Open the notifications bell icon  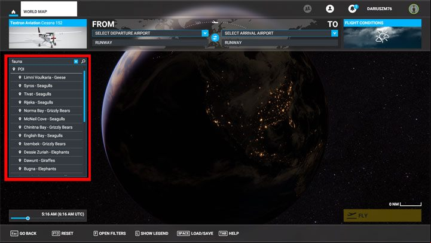(x=352, y=9)
